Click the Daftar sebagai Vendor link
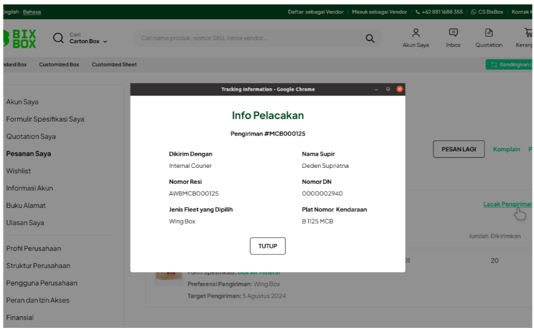The height and width of the screenshot is (329, 534). point(315,12)
